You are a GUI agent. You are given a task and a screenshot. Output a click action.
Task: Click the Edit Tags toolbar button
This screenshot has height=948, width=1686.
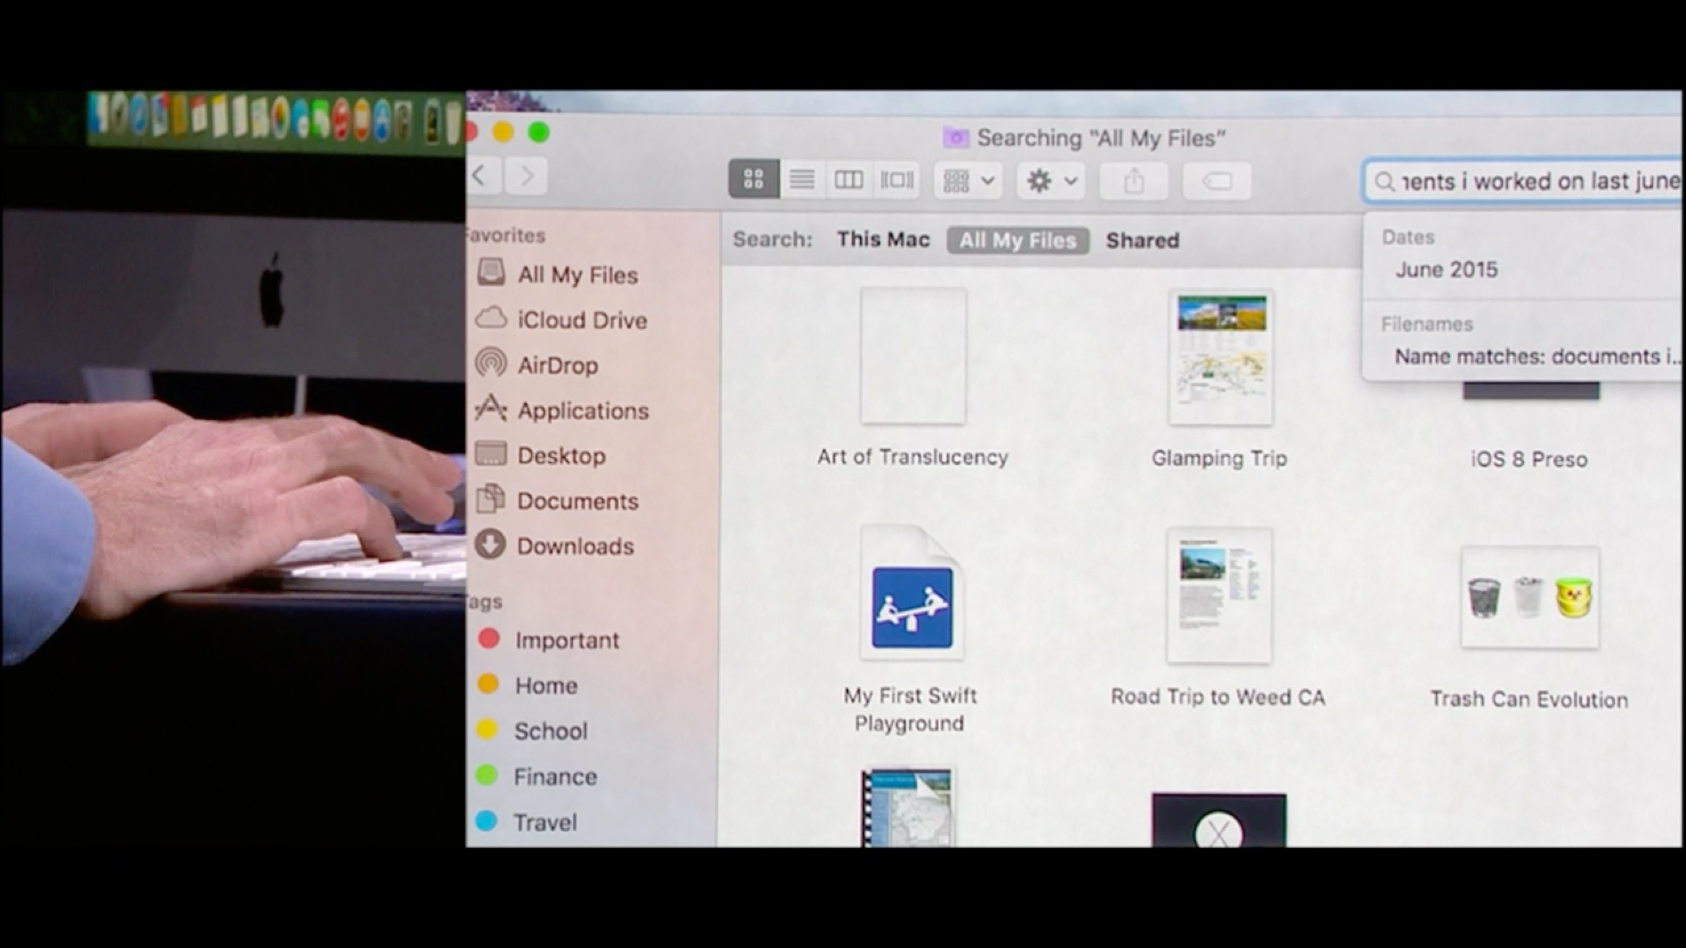(x=1216, y=180)
